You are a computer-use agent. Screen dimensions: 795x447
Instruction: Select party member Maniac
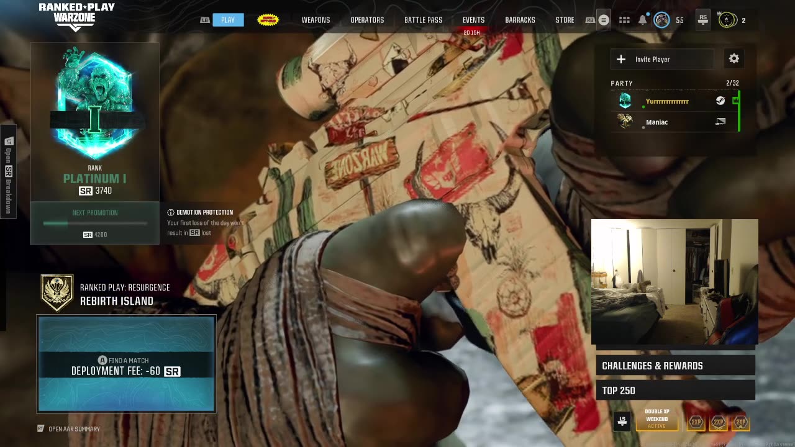(x=675, y=122)
